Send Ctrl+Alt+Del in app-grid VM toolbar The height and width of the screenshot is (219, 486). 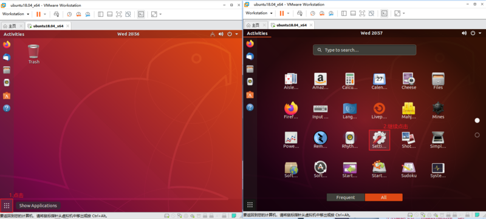(x=299, y=13)
